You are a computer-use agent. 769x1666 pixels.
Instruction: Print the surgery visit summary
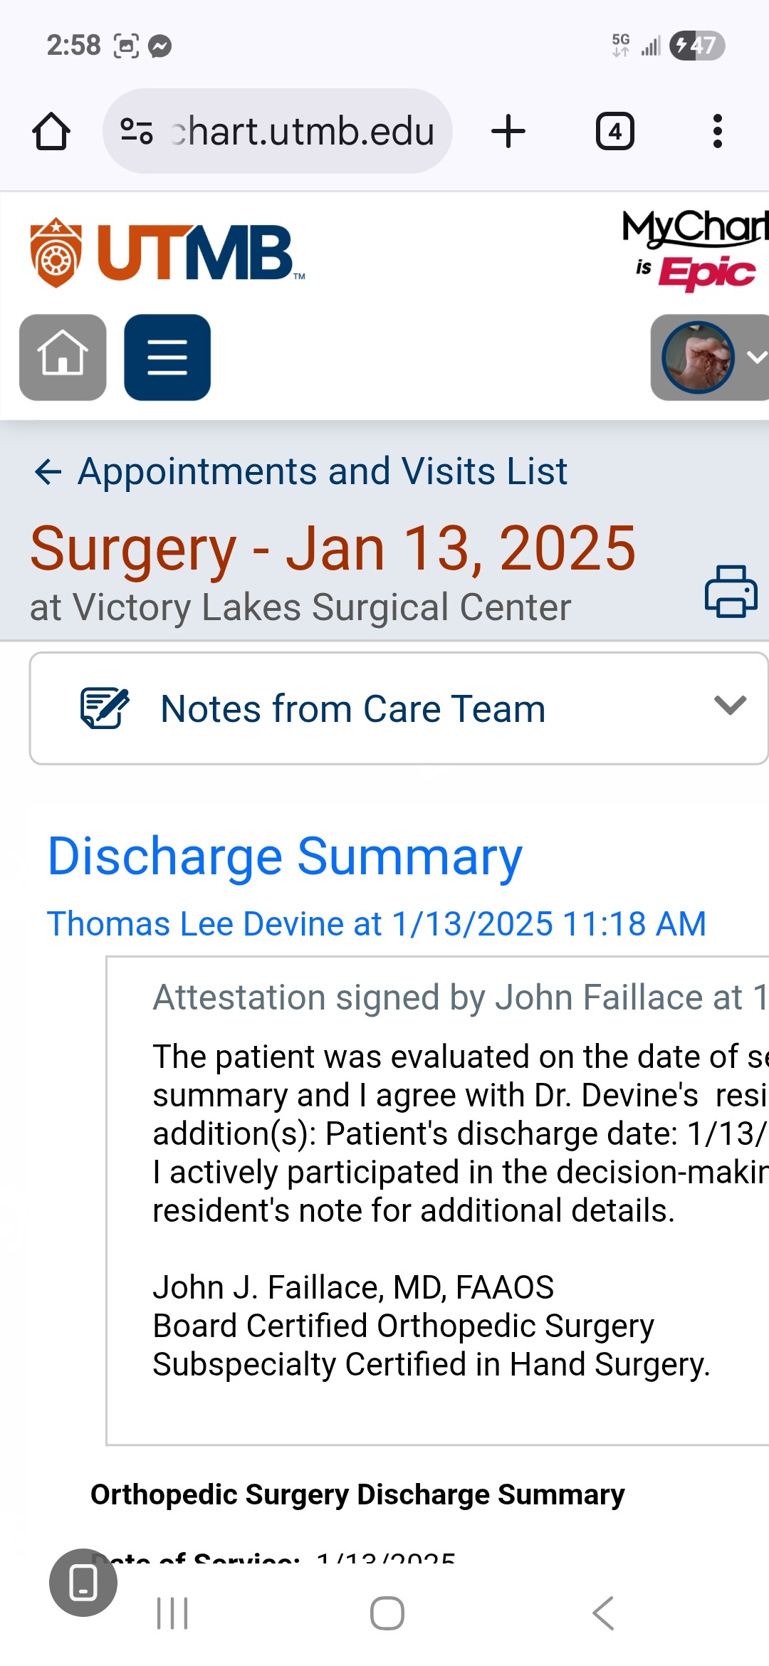pos(731,591)
